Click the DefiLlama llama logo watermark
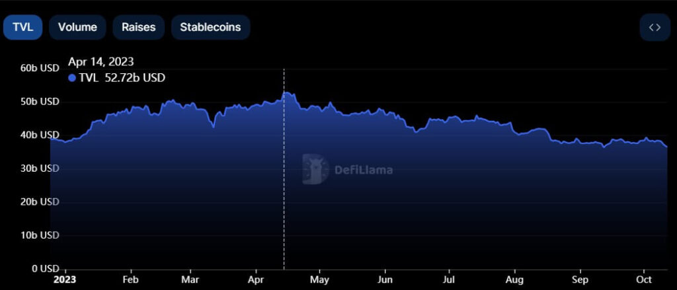677x290 pixels. point(315,169)
